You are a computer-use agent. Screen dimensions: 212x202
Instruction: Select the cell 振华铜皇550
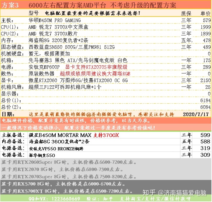pos(42,155)
